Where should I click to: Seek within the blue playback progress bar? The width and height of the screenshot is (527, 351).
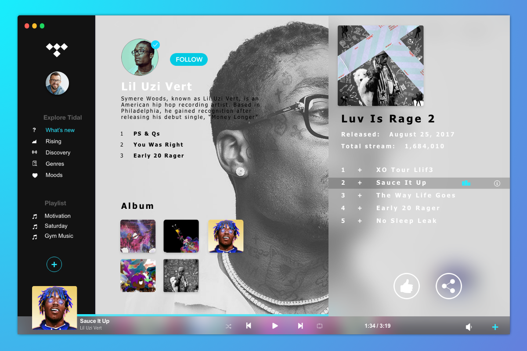click(202, 315)
